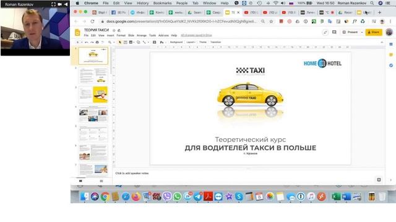
Task: Click the activity dashboard icon
Action: 325,32
